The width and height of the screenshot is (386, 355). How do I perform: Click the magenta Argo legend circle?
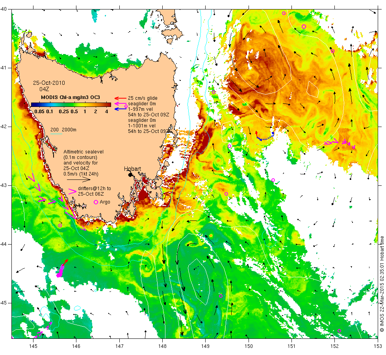(96, 202)
